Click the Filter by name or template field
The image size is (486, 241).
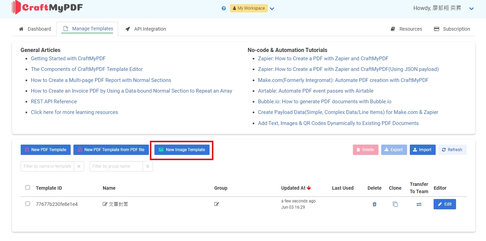[48, 166]
